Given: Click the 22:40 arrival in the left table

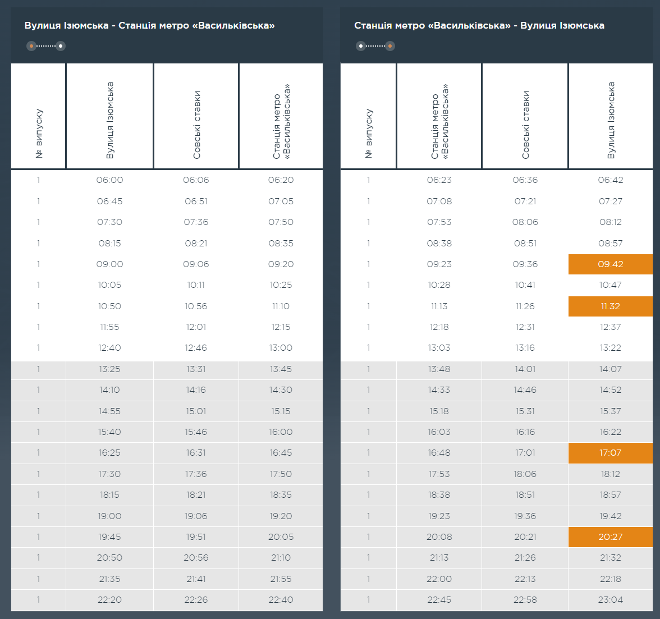Looking at the screenshot, I should [x=281, y=600].
